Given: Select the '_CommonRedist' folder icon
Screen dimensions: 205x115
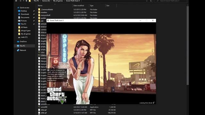Looking at the screenshot, I should click(39, 10).
